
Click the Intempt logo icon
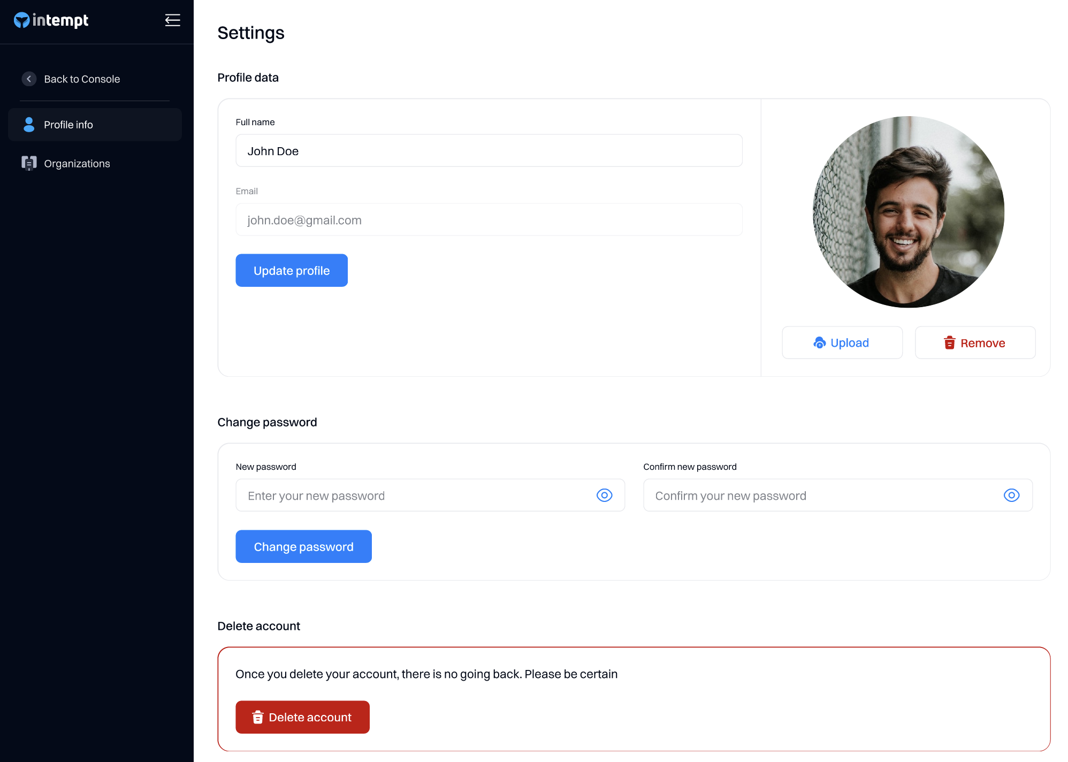pyautogui.click(x=21, y=20)
